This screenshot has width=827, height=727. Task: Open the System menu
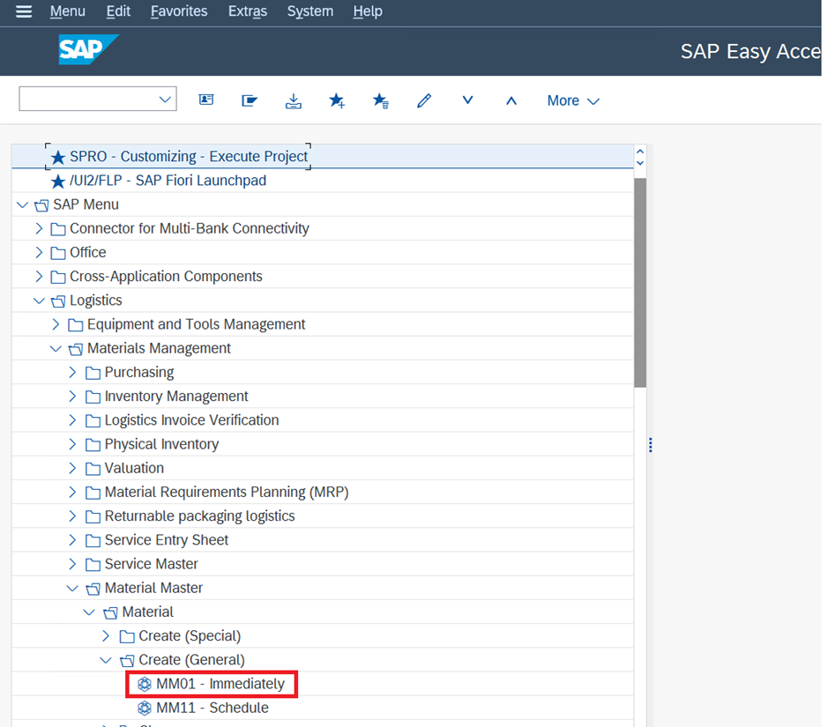(x=310, y=11)
